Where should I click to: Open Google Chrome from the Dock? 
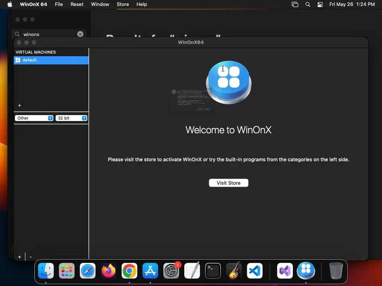pyautogui.click(x=129, y=271)
